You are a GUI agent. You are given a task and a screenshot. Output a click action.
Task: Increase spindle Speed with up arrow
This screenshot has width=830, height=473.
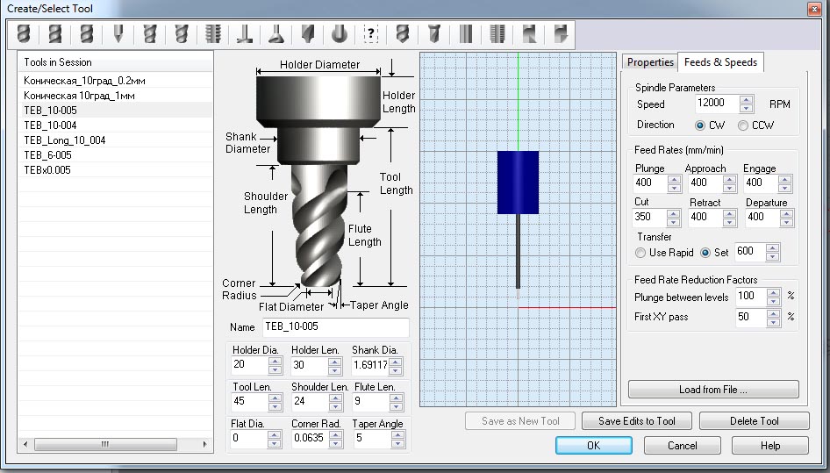[747, 99]
